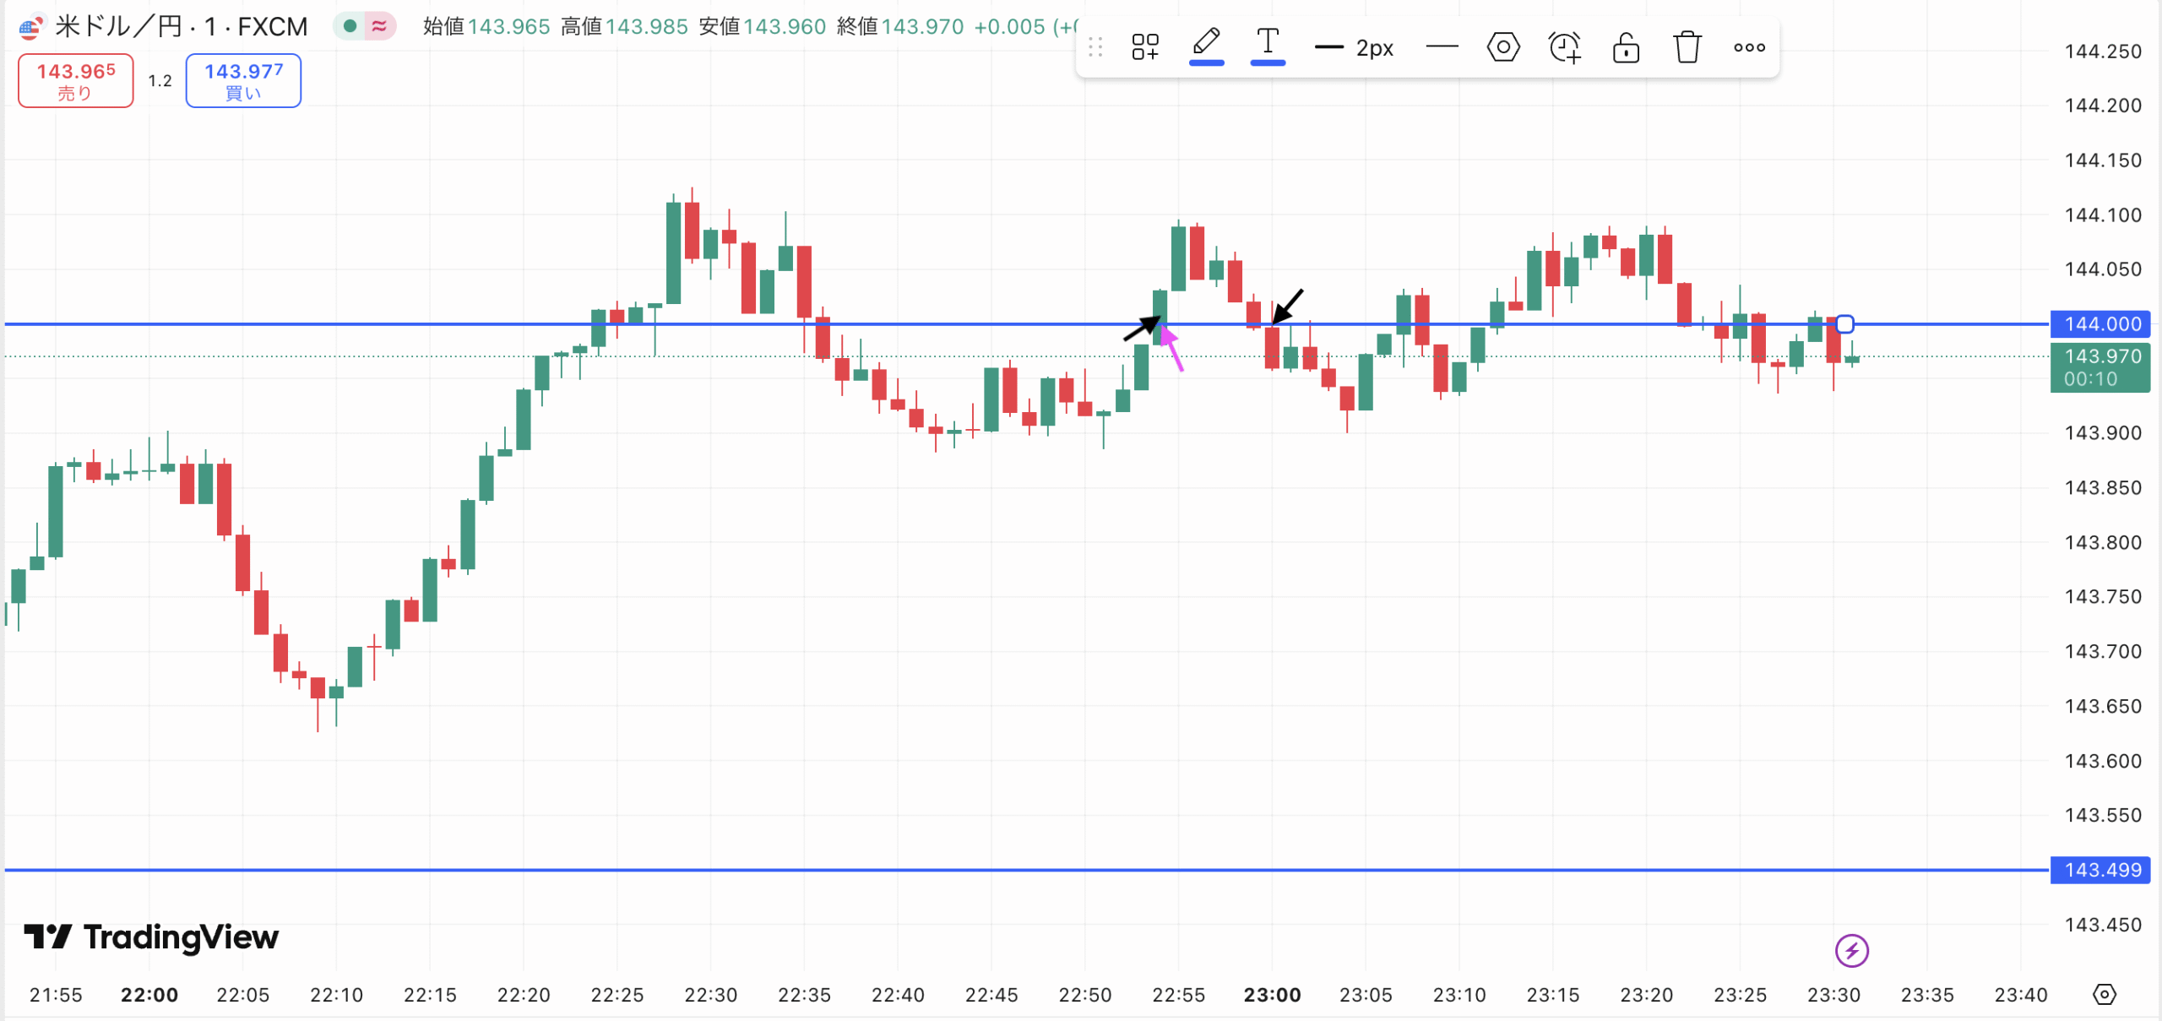Open more options three-dot menu
Image resolution: width=2162 pixels, height=1021 pixels.
1749,47
